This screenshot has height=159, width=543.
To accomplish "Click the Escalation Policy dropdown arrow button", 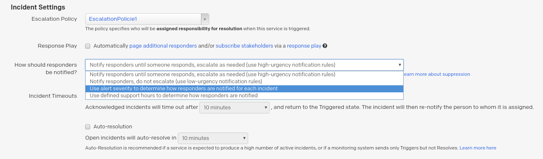I will (x=205, y=19).
